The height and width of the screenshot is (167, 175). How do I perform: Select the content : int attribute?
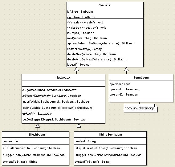point(10,141)
